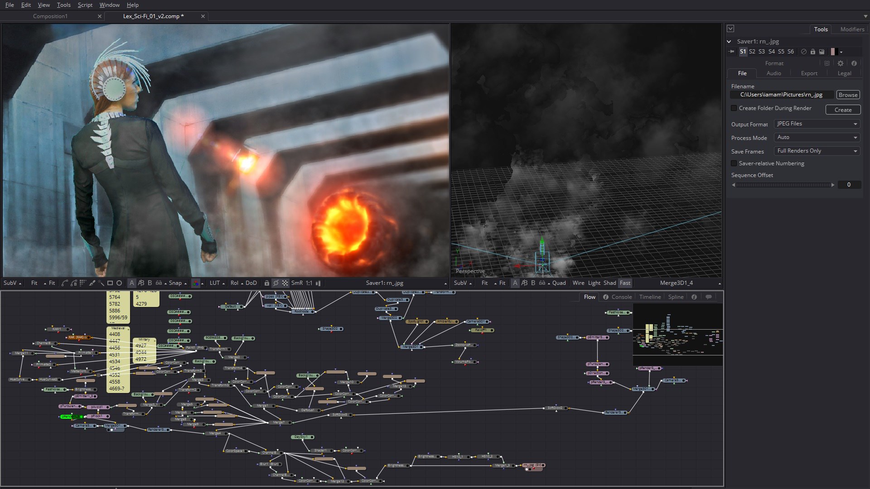
Task: Click the Create folder button
Action: pos(843,110)
